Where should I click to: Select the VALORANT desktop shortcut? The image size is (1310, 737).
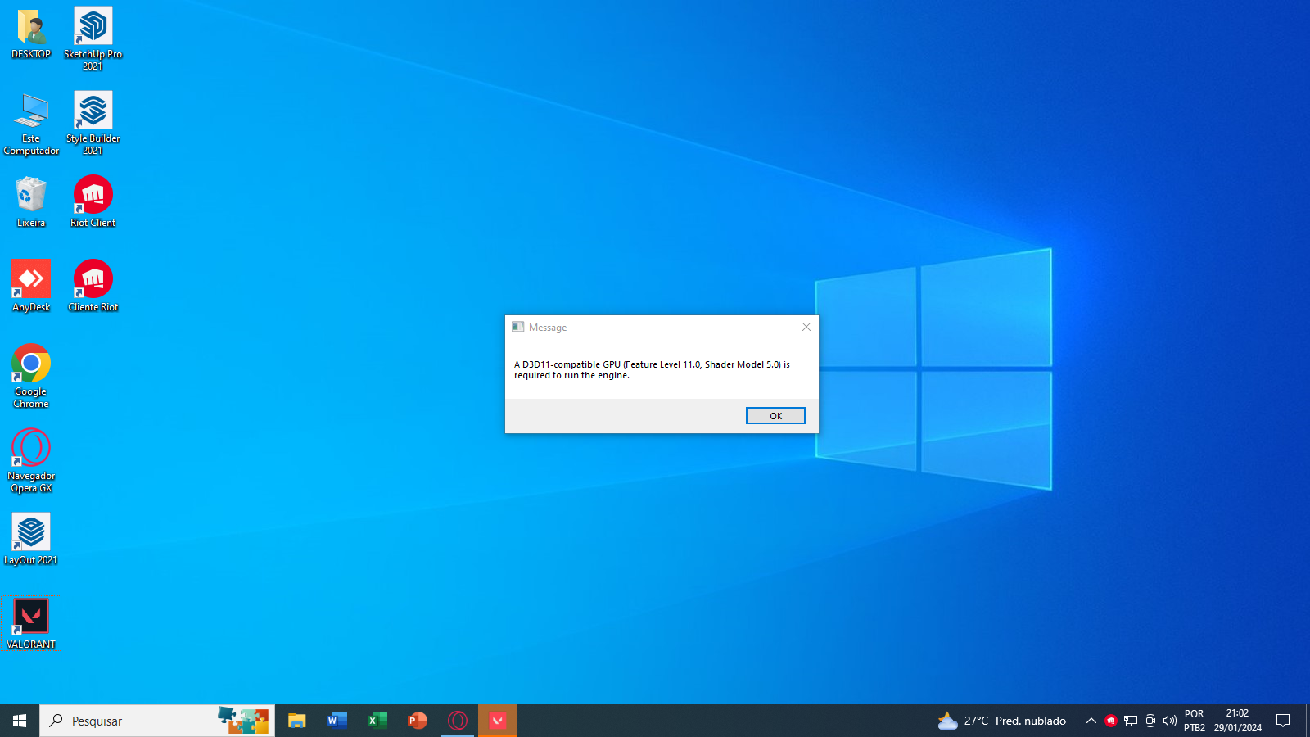click(31, 624)
